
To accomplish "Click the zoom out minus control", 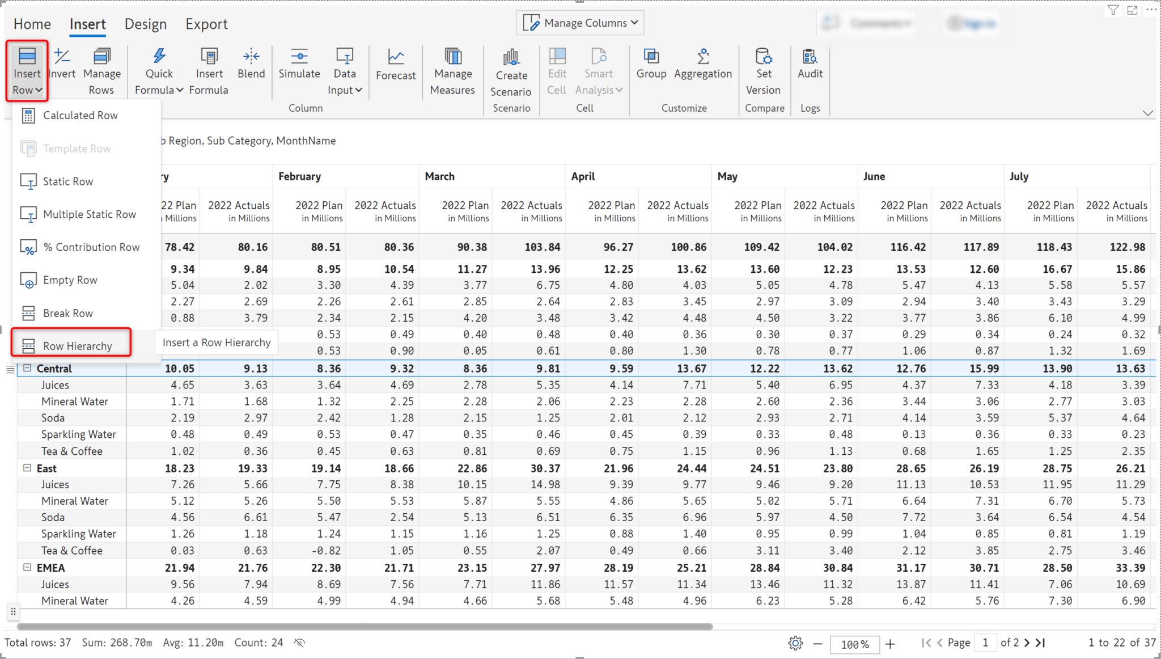I will 817,644.
